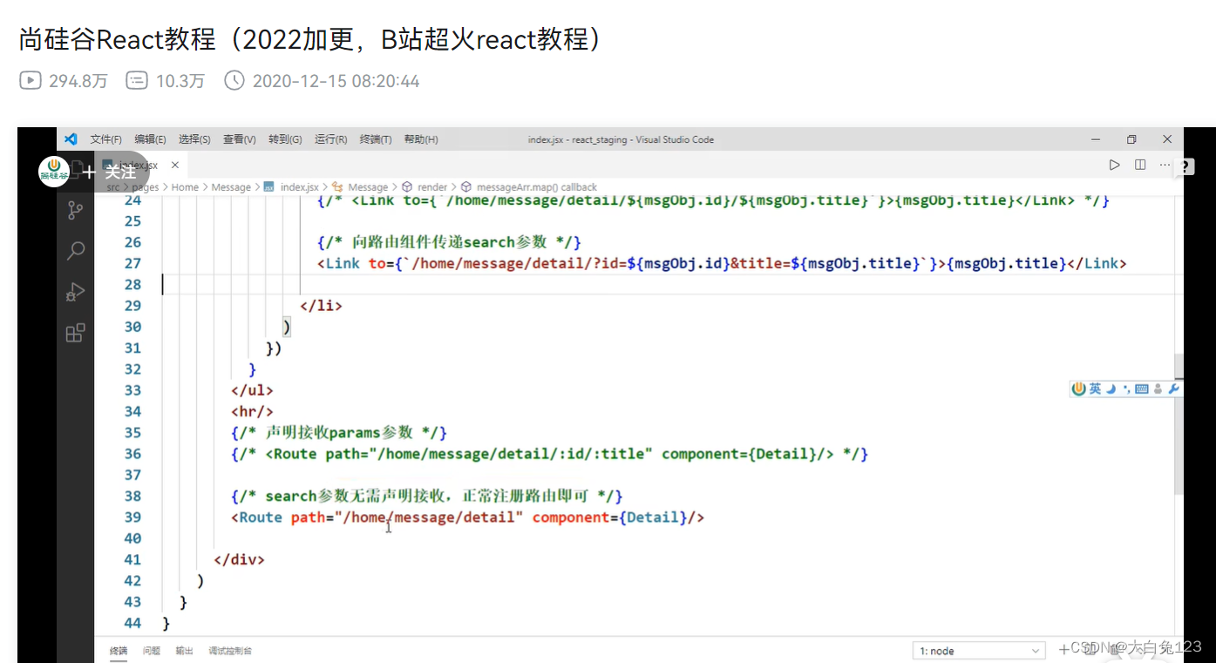Expand the src breadcrumb segment
Viewport: 1216px width, 663px height.
click(113, 186)
